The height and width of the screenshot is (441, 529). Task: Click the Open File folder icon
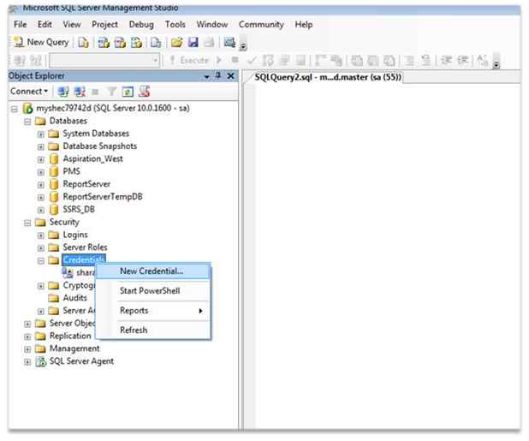coord(177,43)
